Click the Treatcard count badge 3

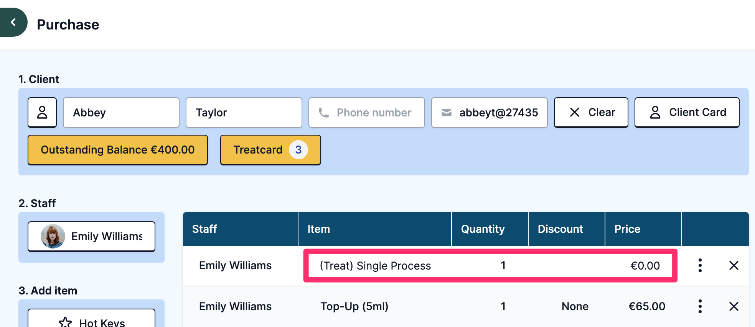click(298, 150)
